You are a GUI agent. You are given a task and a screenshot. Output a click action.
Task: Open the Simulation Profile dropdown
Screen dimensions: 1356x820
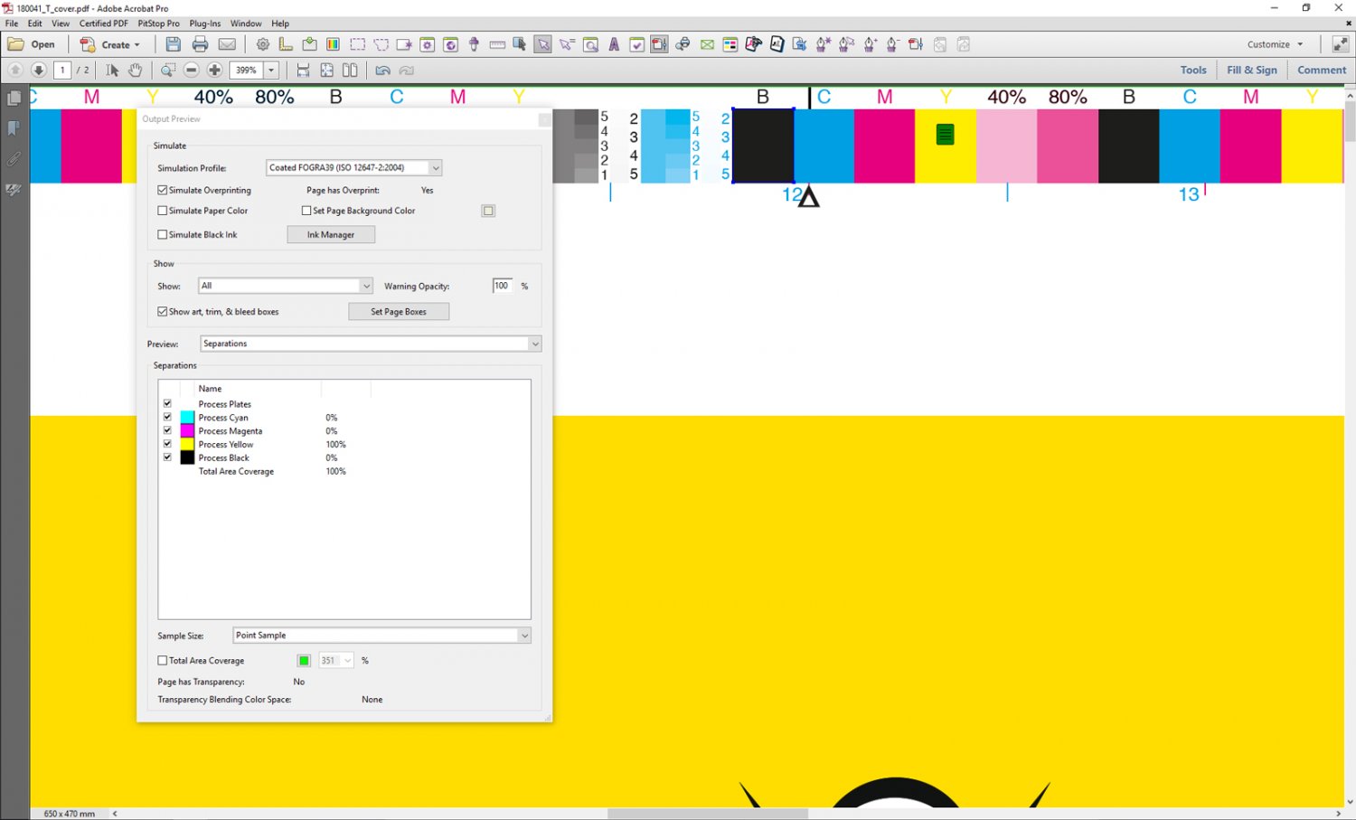tap(354, 167)
